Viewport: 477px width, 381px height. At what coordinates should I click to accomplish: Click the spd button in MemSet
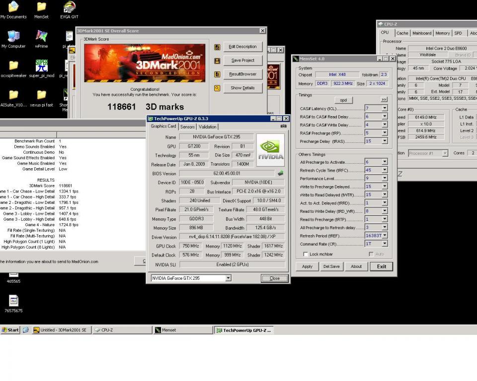coord(343,100)
